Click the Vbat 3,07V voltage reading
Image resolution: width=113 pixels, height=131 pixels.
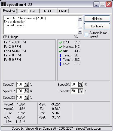49,117
